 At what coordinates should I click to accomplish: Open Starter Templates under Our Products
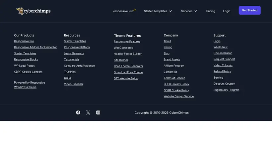pos(25,53)
